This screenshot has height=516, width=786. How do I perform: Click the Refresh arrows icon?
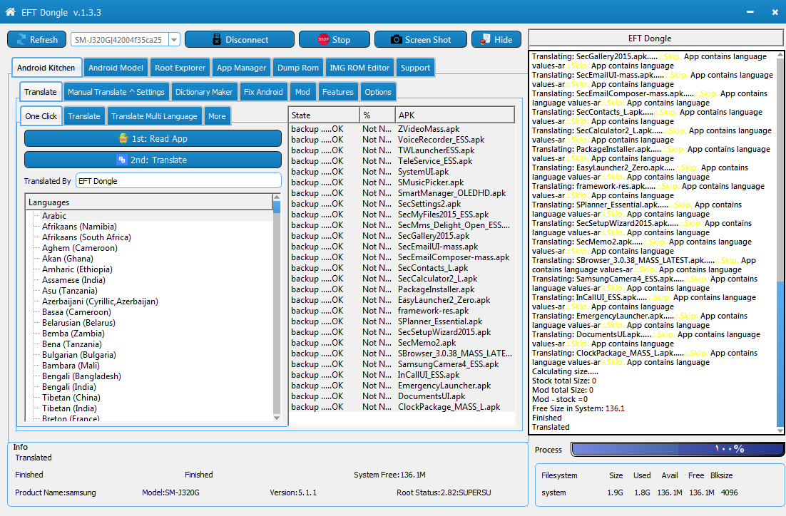pos(21,40)
